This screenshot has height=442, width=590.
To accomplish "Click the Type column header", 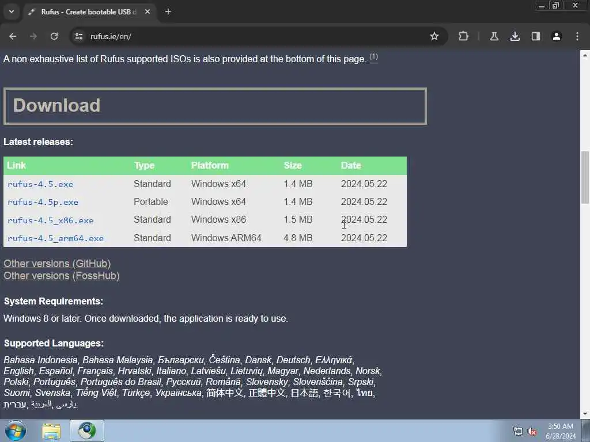I will point(144,165).
